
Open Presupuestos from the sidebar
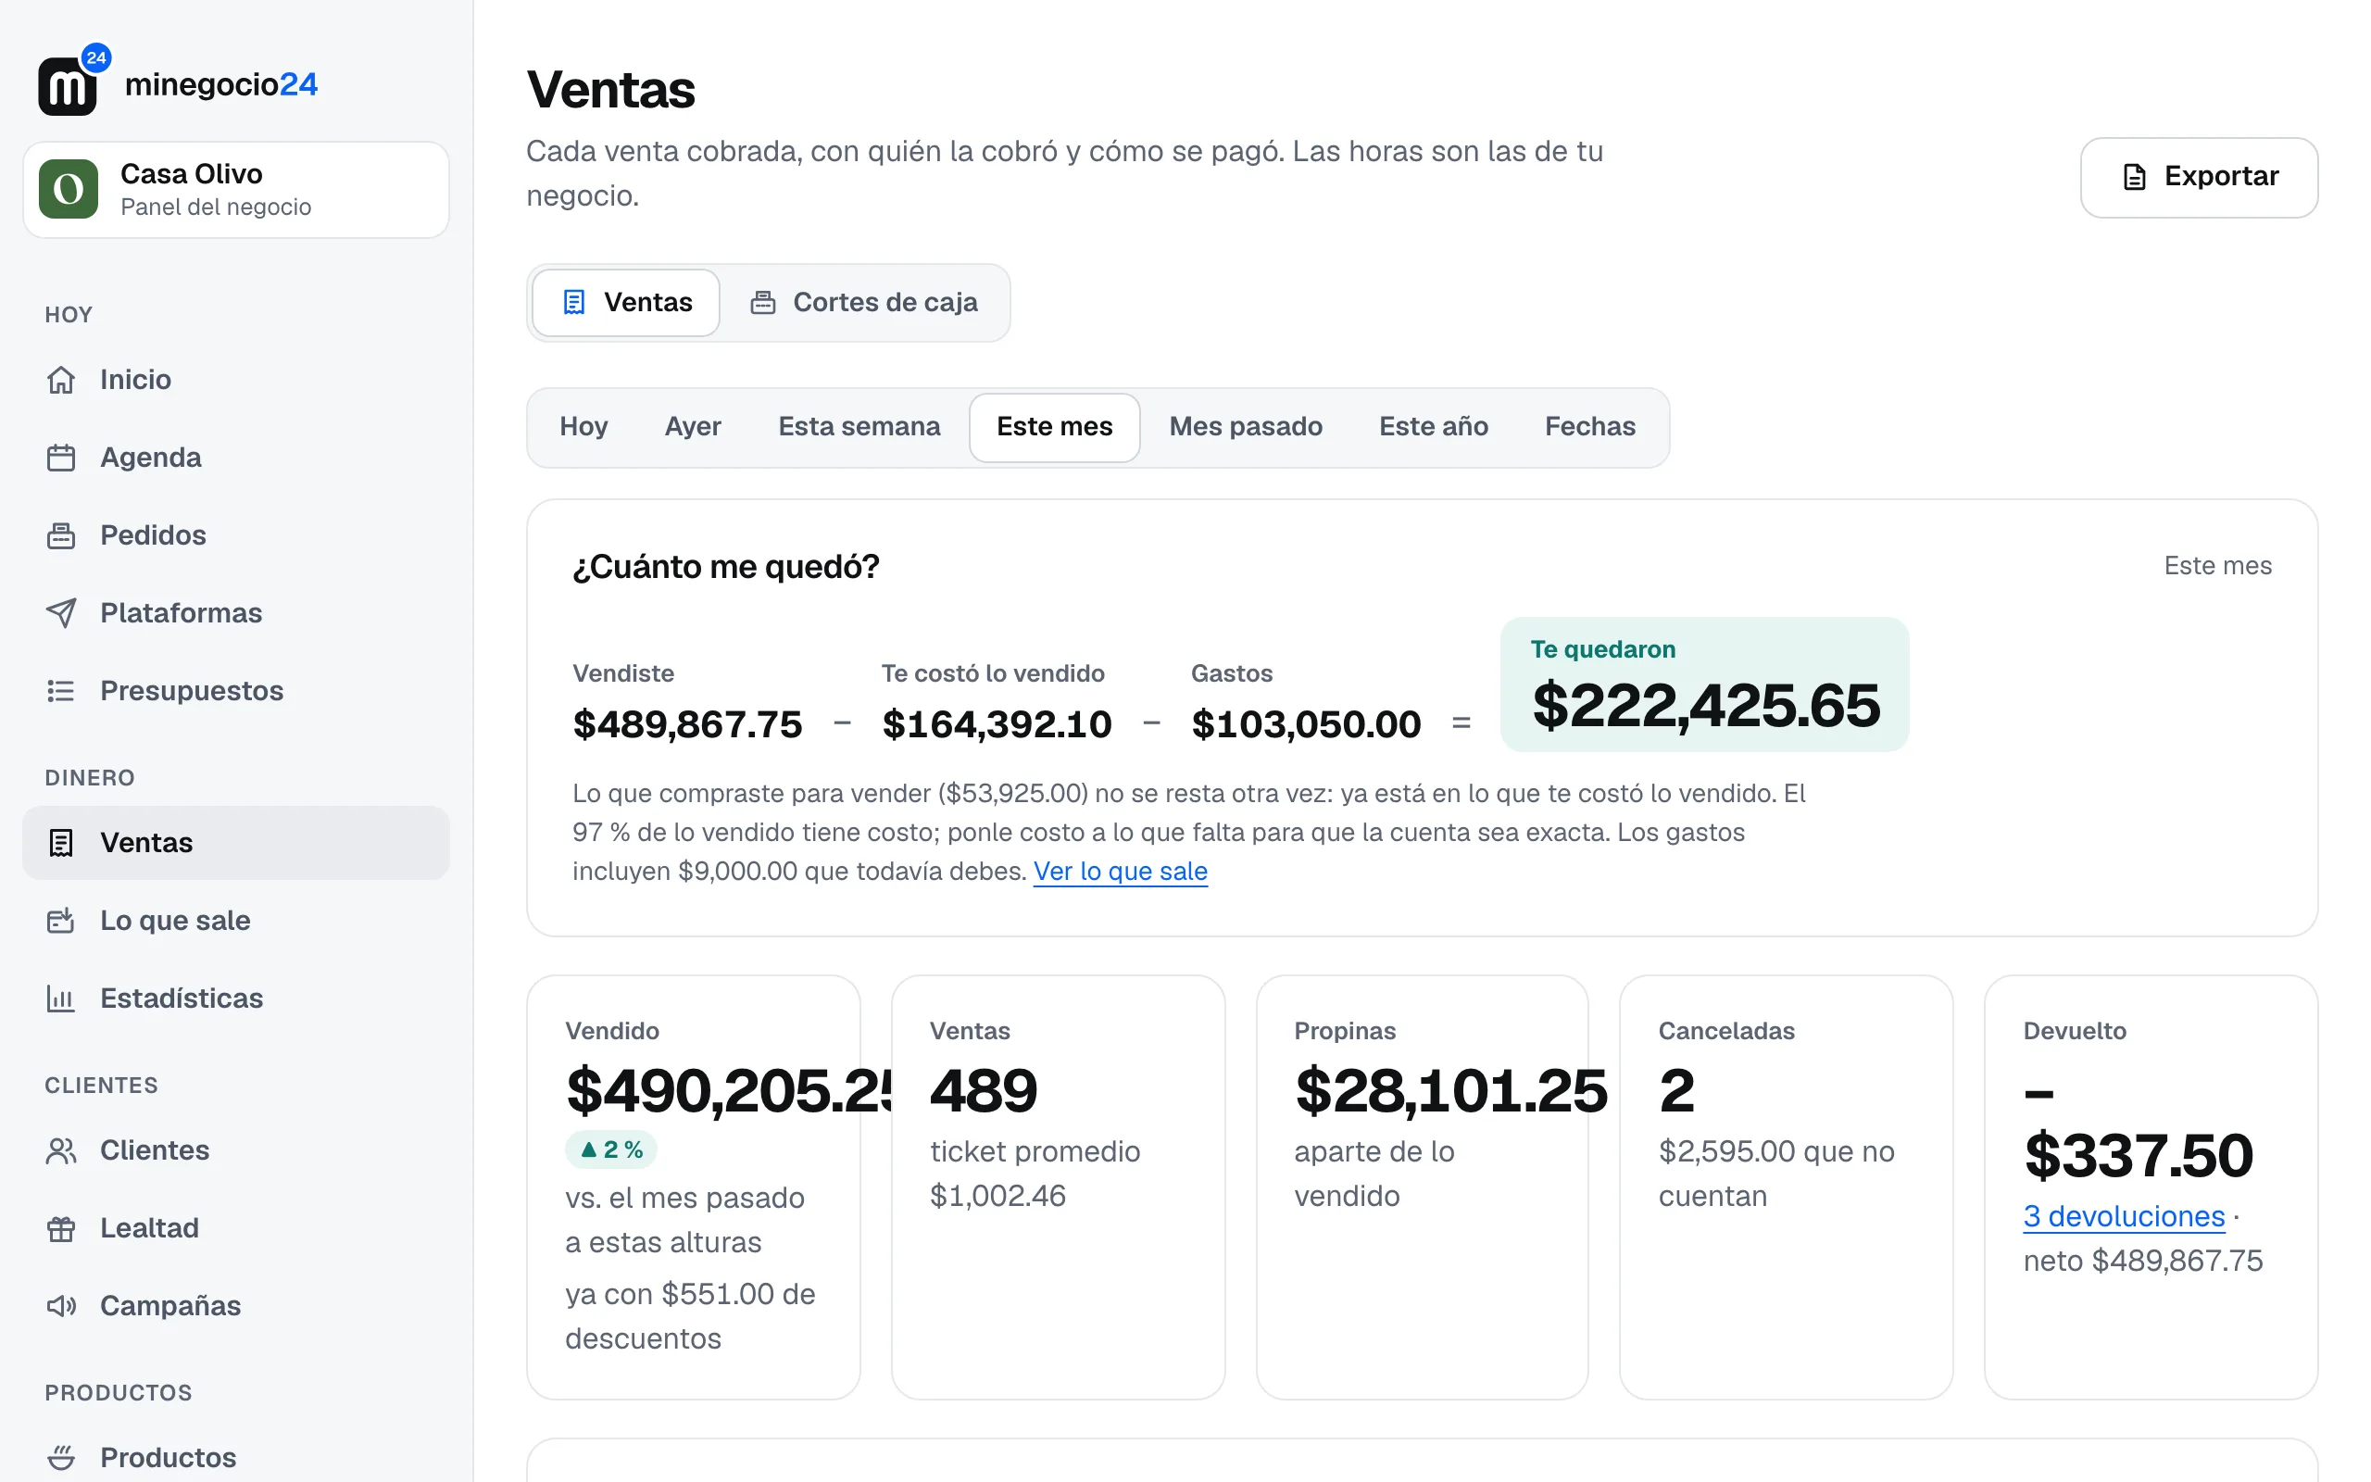(x=236, y=691)
